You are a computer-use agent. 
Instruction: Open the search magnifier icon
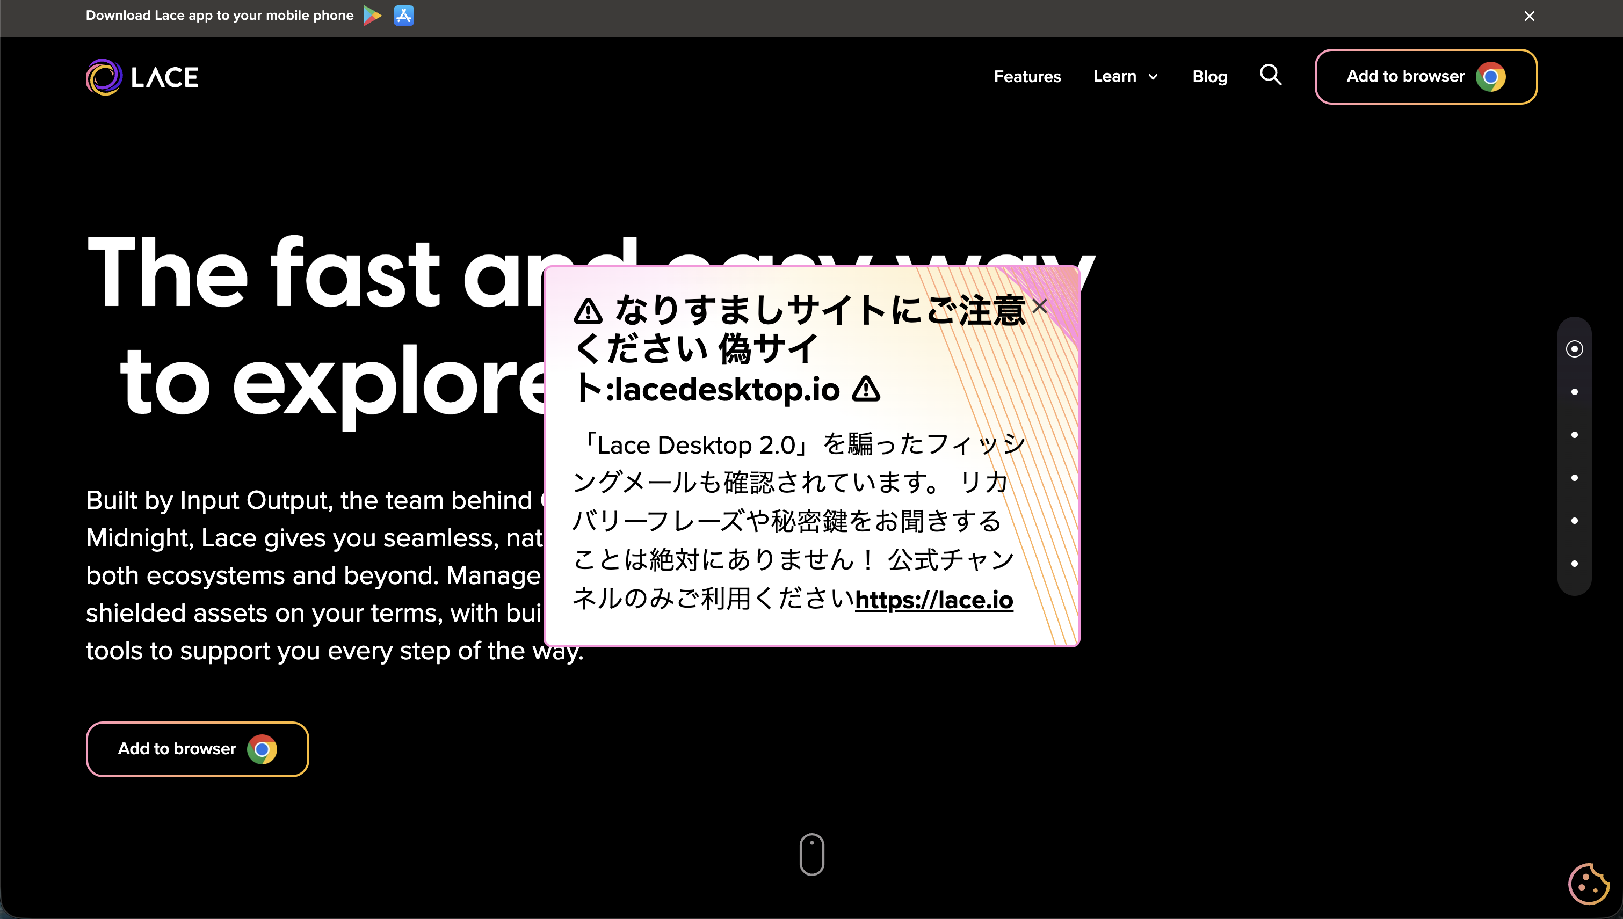point(1270,75)
